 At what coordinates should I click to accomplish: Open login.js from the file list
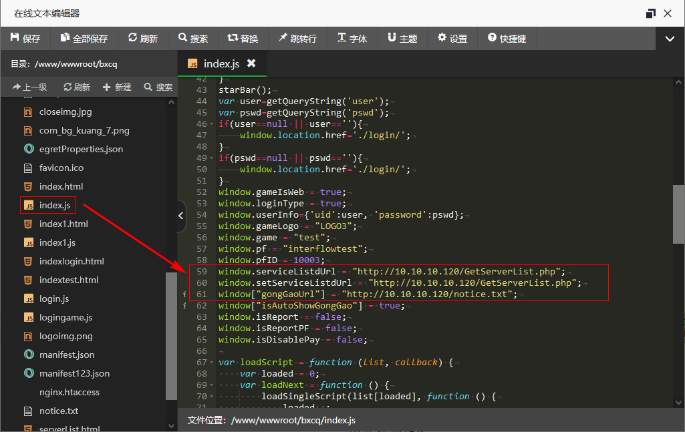pyautogui.click(x=53, y=298)
